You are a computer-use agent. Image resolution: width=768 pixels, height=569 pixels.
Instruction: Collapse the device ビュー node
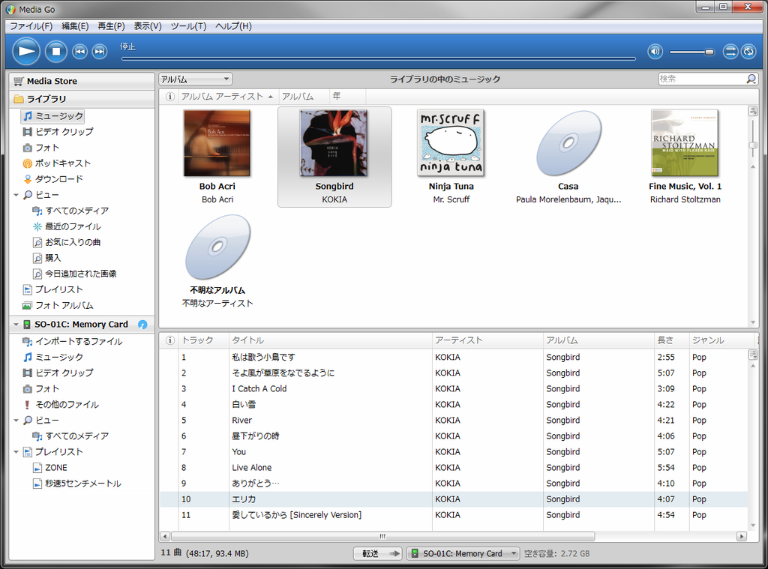16,420
